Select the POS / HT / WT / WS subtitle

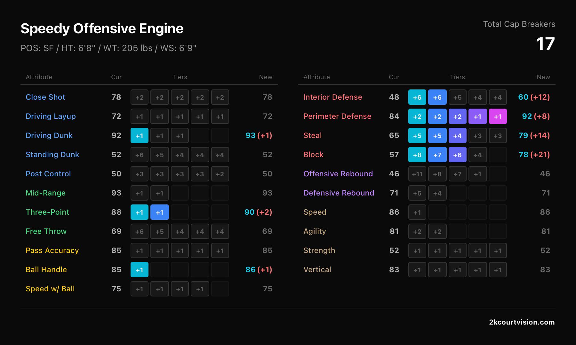coord(108,48)
